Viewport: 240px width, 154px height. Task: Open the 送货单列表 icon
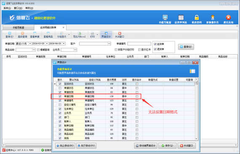click(181, 18)
